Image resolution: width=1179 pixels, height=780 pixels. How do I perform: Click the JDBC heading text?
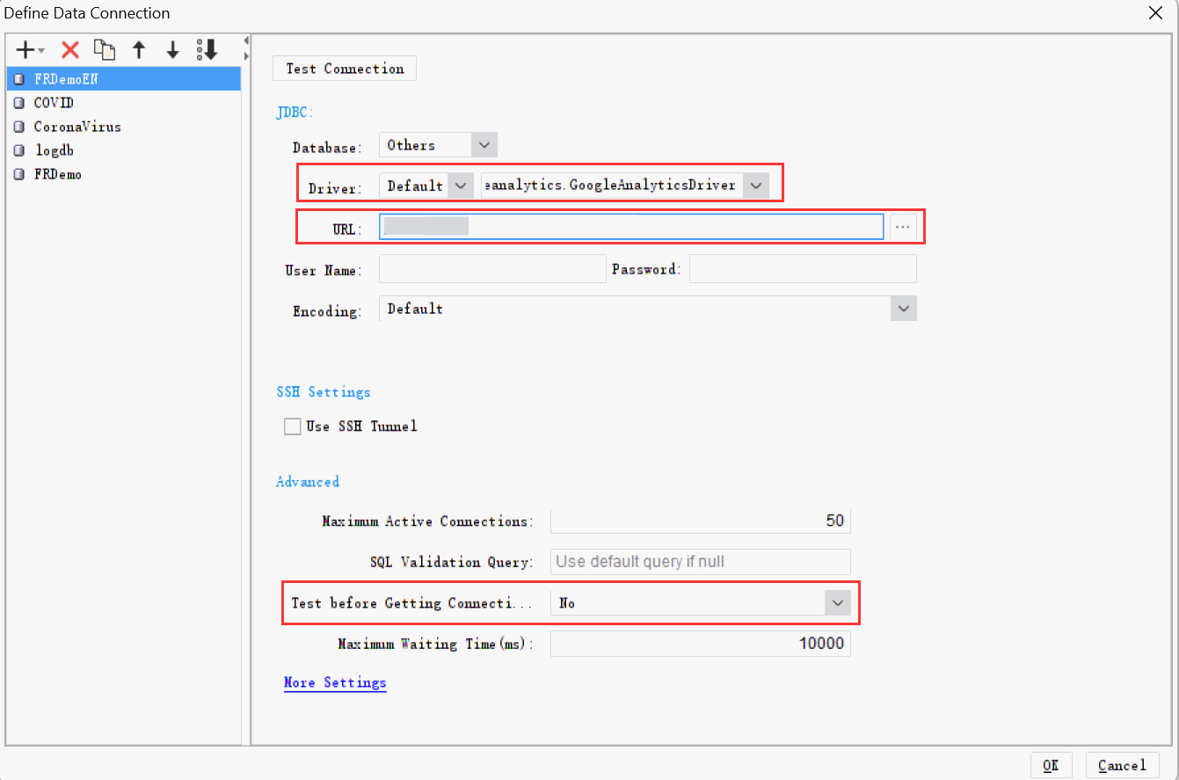point(295,112)
